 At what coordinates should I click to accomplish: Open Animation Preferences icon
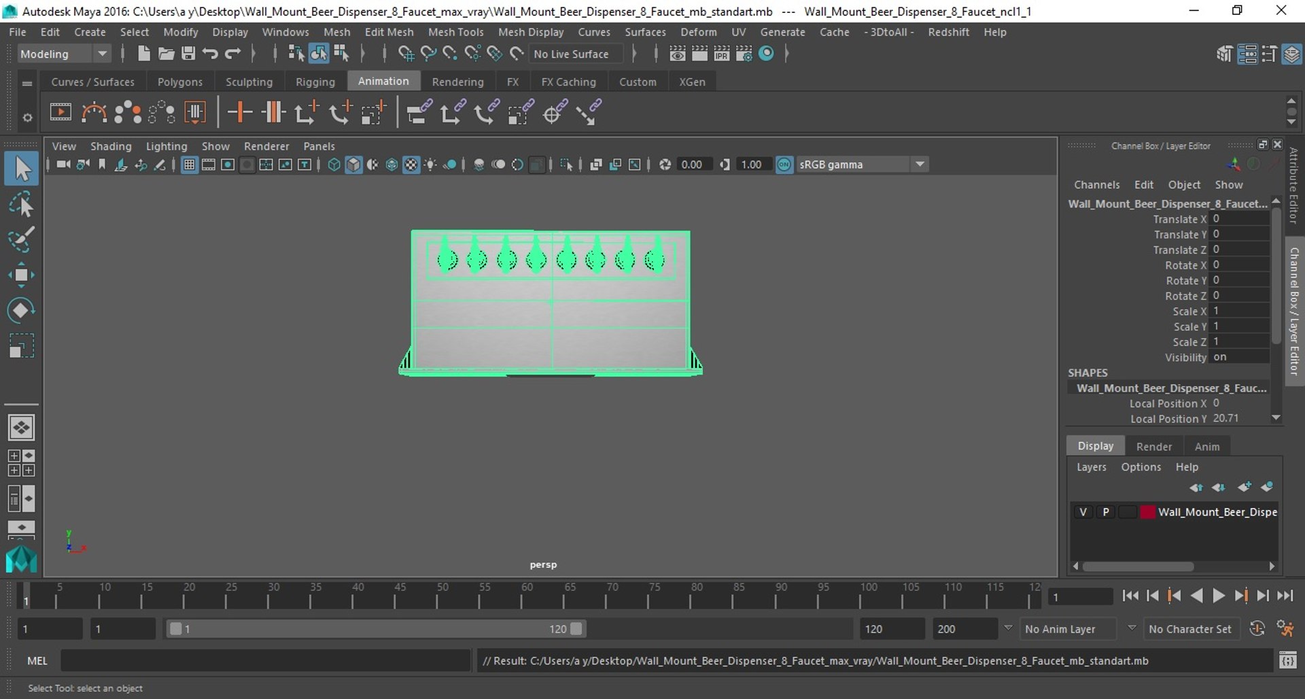(1285, 629)
